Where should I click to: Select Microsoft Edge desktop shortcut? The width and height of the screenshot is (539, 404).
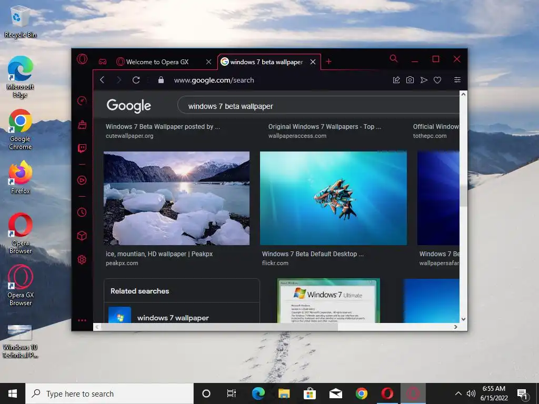click(21, 77)
